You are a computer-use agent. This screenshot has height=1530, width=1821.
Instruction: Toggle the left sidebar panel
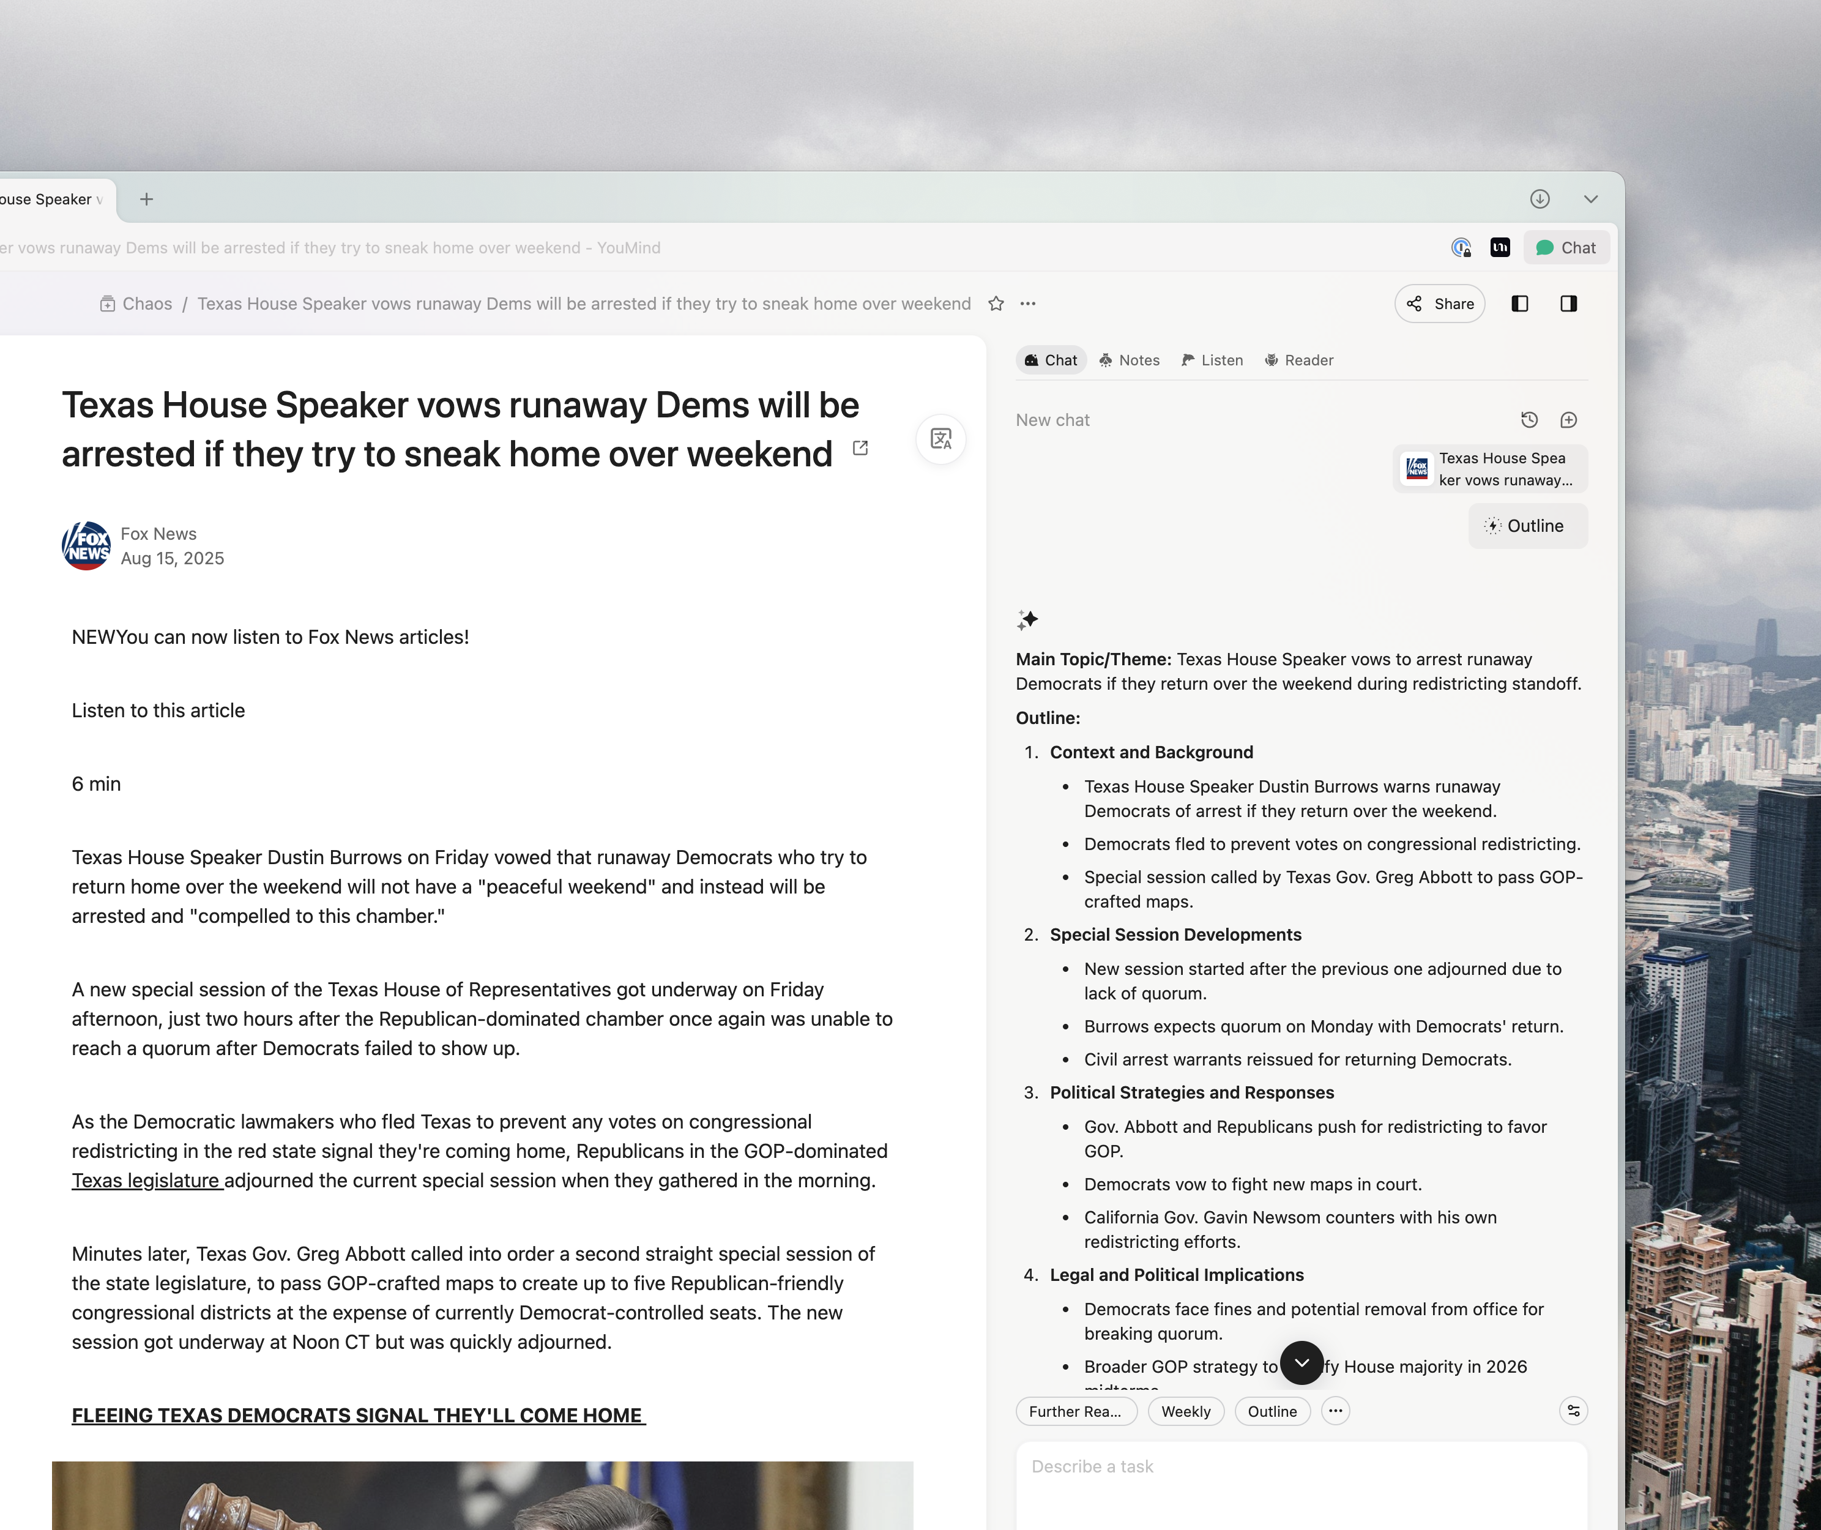pyautogui.click(x=1519, y=304)
